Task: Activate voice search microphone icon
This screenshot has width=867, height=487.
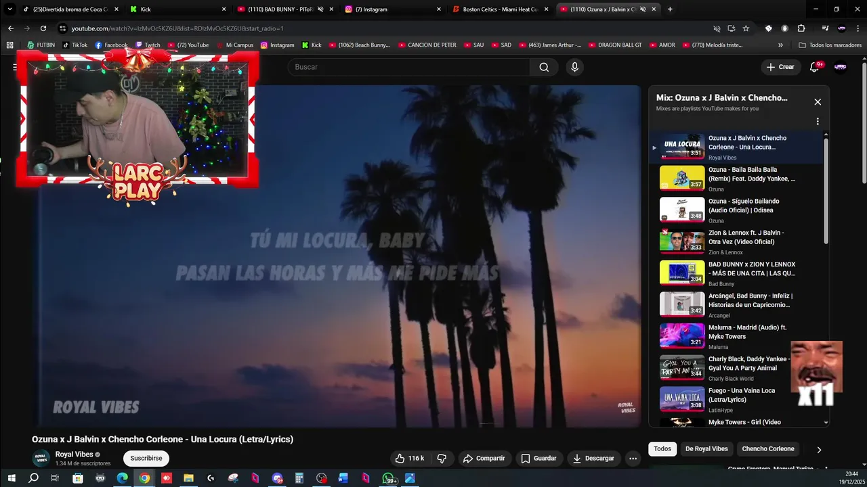Action: 574,67
